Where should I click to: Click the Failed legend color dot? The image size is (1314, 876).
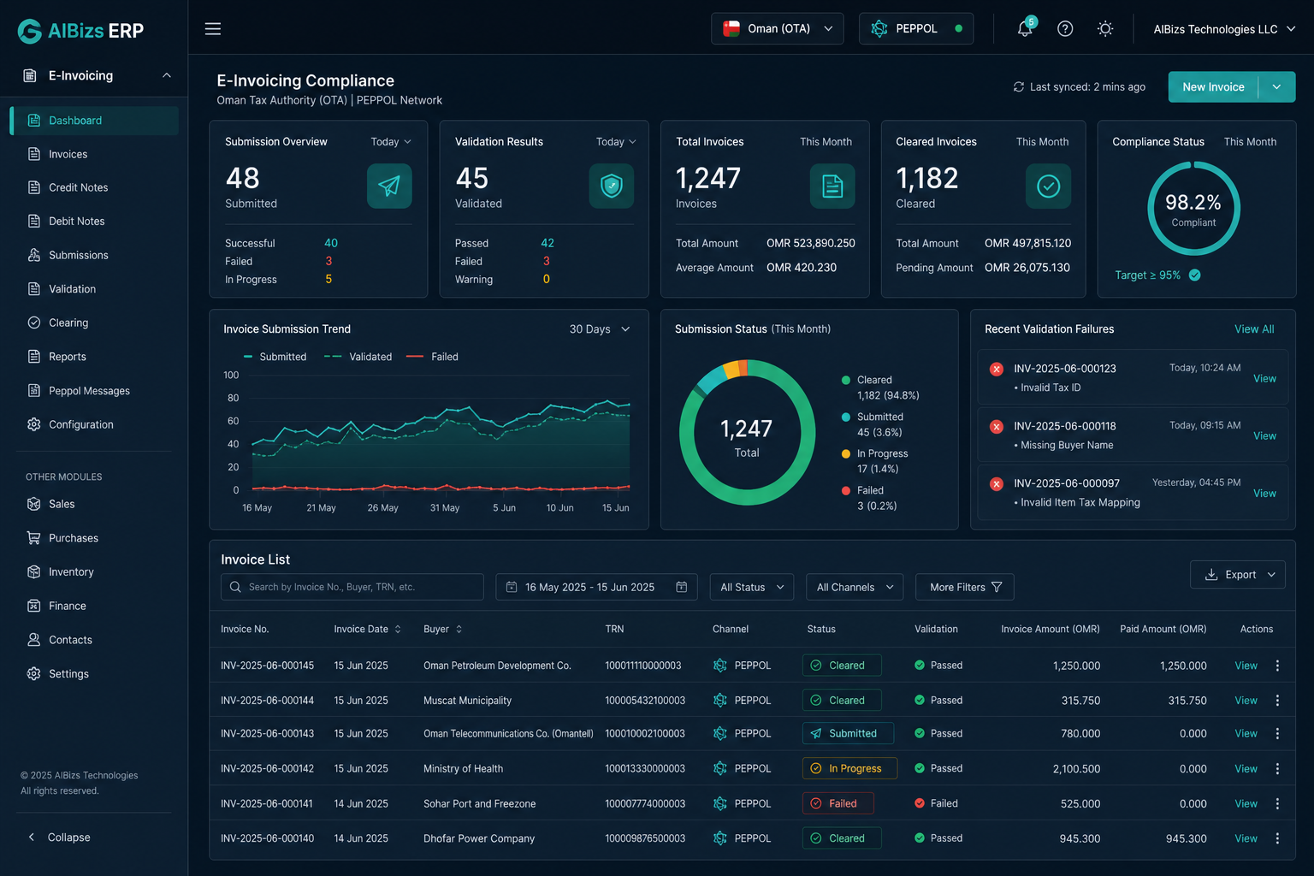(846, 490)
